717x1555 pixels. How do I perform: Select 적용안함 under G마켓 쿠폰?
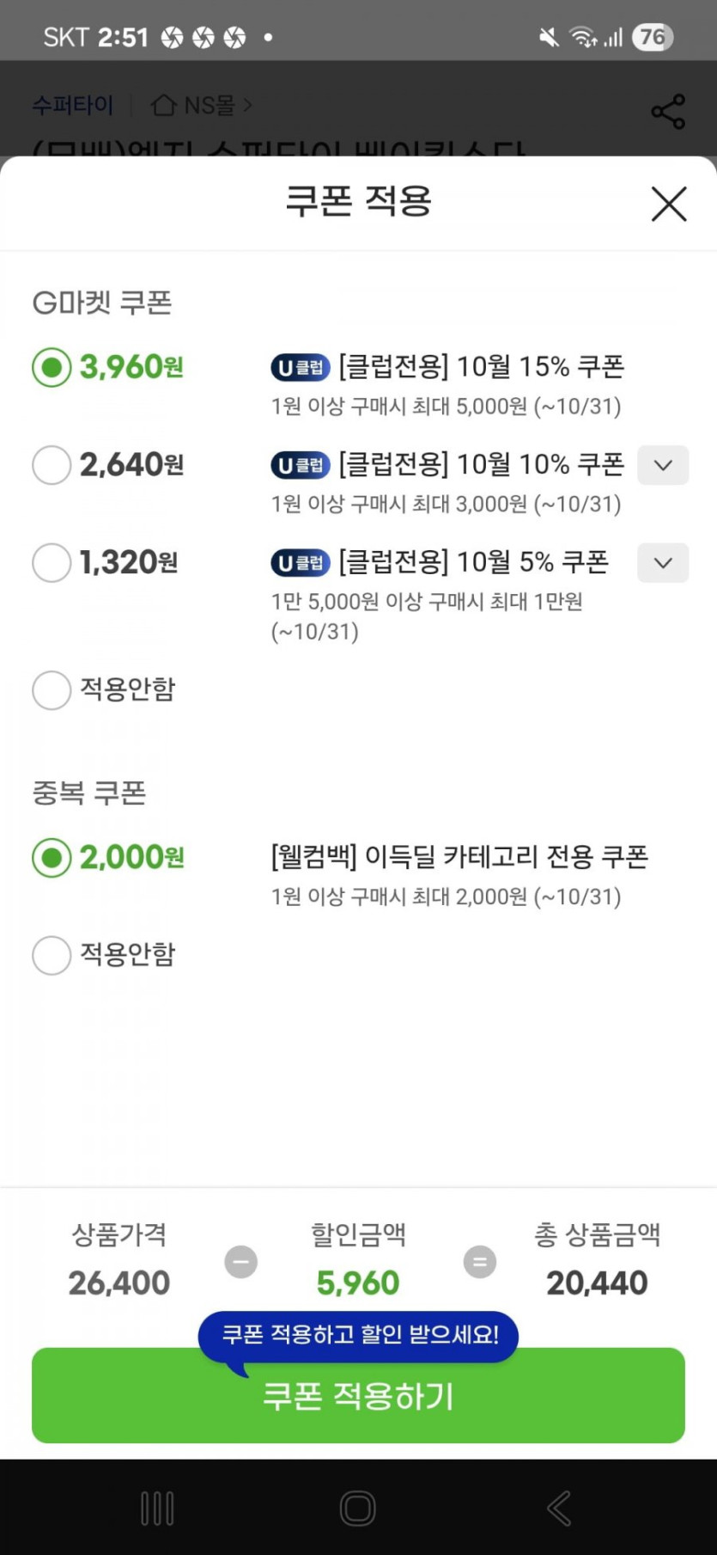click(x=52, y=690)
